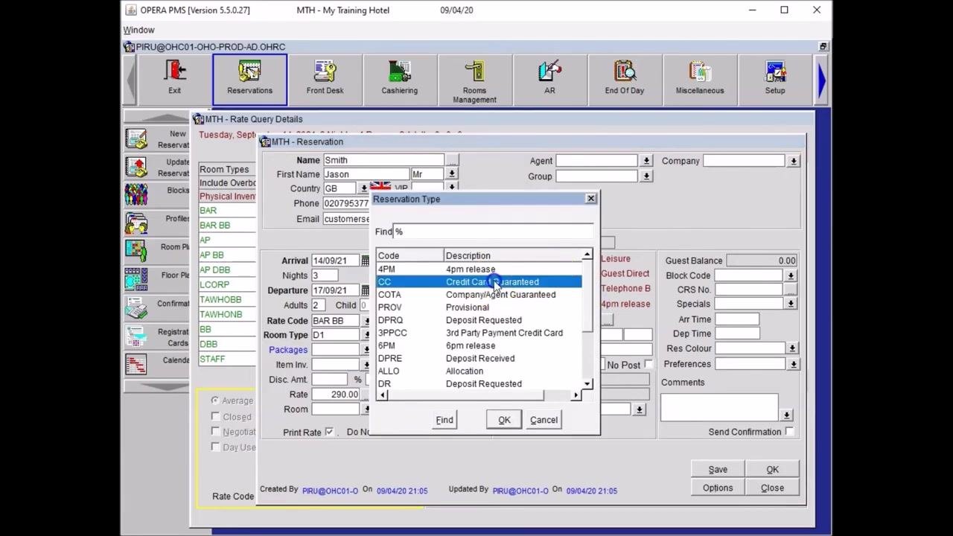Toggle the Print Rate checkbox
The width and height of the screenshot is (953, 536).
tap(329, 432)
